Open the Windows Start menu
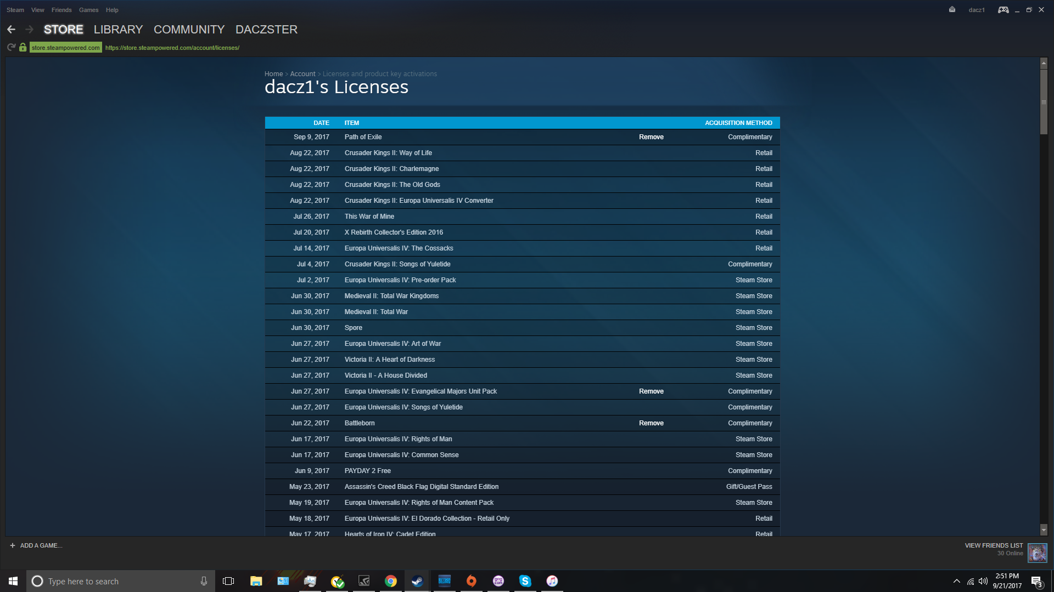Screen dimensions: 1054x592 pyautogui.click(x=13, y=581)
